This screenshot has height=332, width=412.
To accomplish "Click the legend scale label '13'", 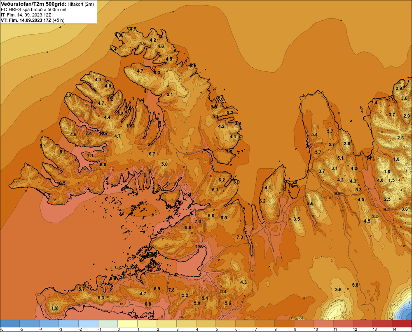I will tap(375, 330).
